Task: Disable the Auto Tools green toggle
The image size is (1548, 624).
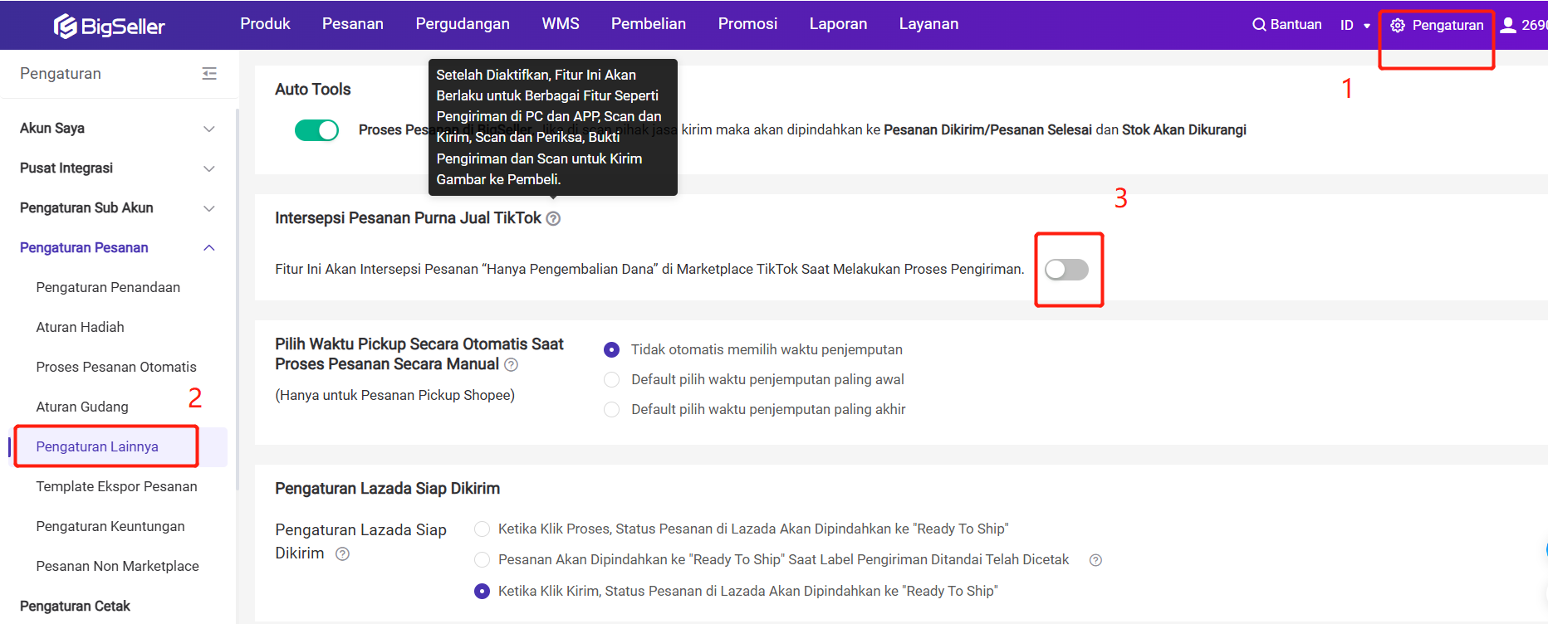Action: 316,130
